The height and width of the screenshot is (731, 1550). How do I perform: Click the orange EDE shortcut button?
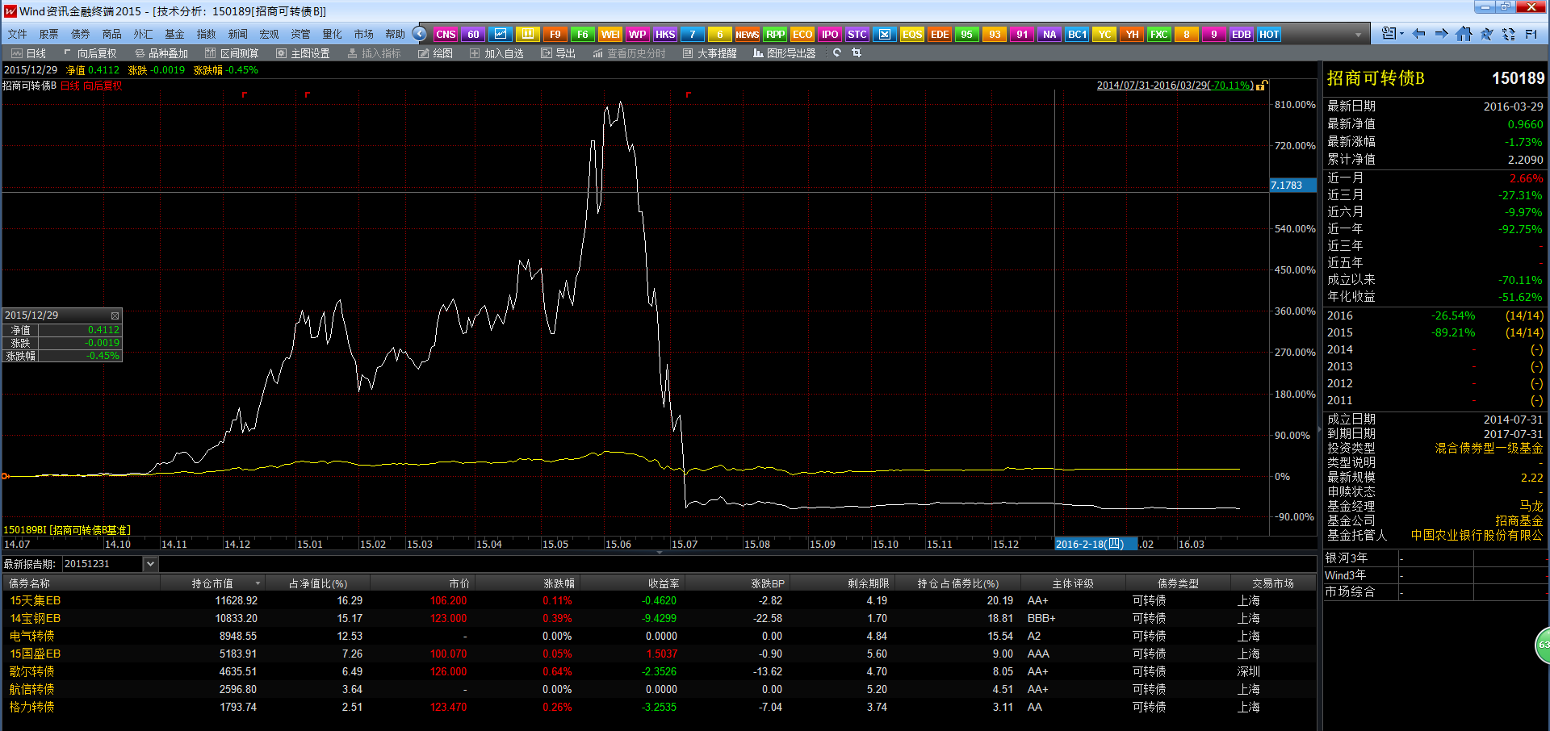(940, 35)
